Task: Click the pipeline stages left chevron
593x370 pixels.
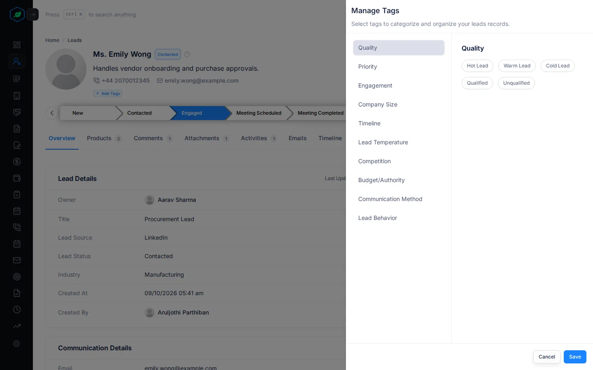Action: point(52,113)
